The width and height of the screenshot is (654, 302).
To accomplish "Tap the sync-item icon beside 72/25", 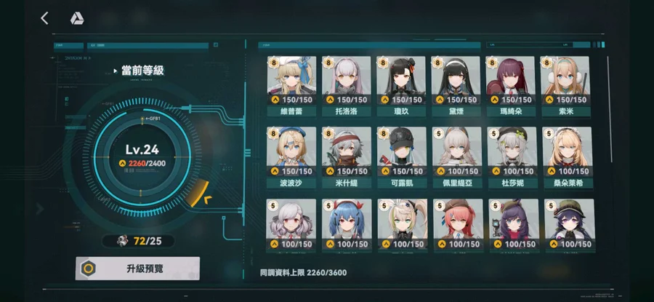I will pyautogui.click(x=122, y=241).
